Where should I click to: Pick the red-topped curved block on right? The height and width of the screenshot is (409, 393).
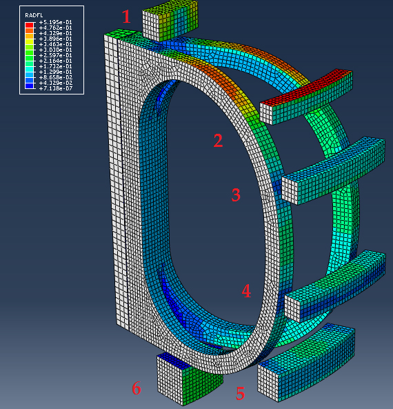(x=306, y=97)
